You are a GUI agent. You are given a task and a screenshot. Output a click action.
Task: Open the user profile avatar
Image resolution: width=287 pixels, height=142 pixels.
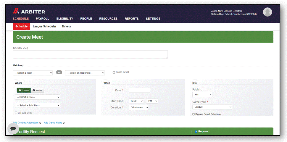point(267,12)
